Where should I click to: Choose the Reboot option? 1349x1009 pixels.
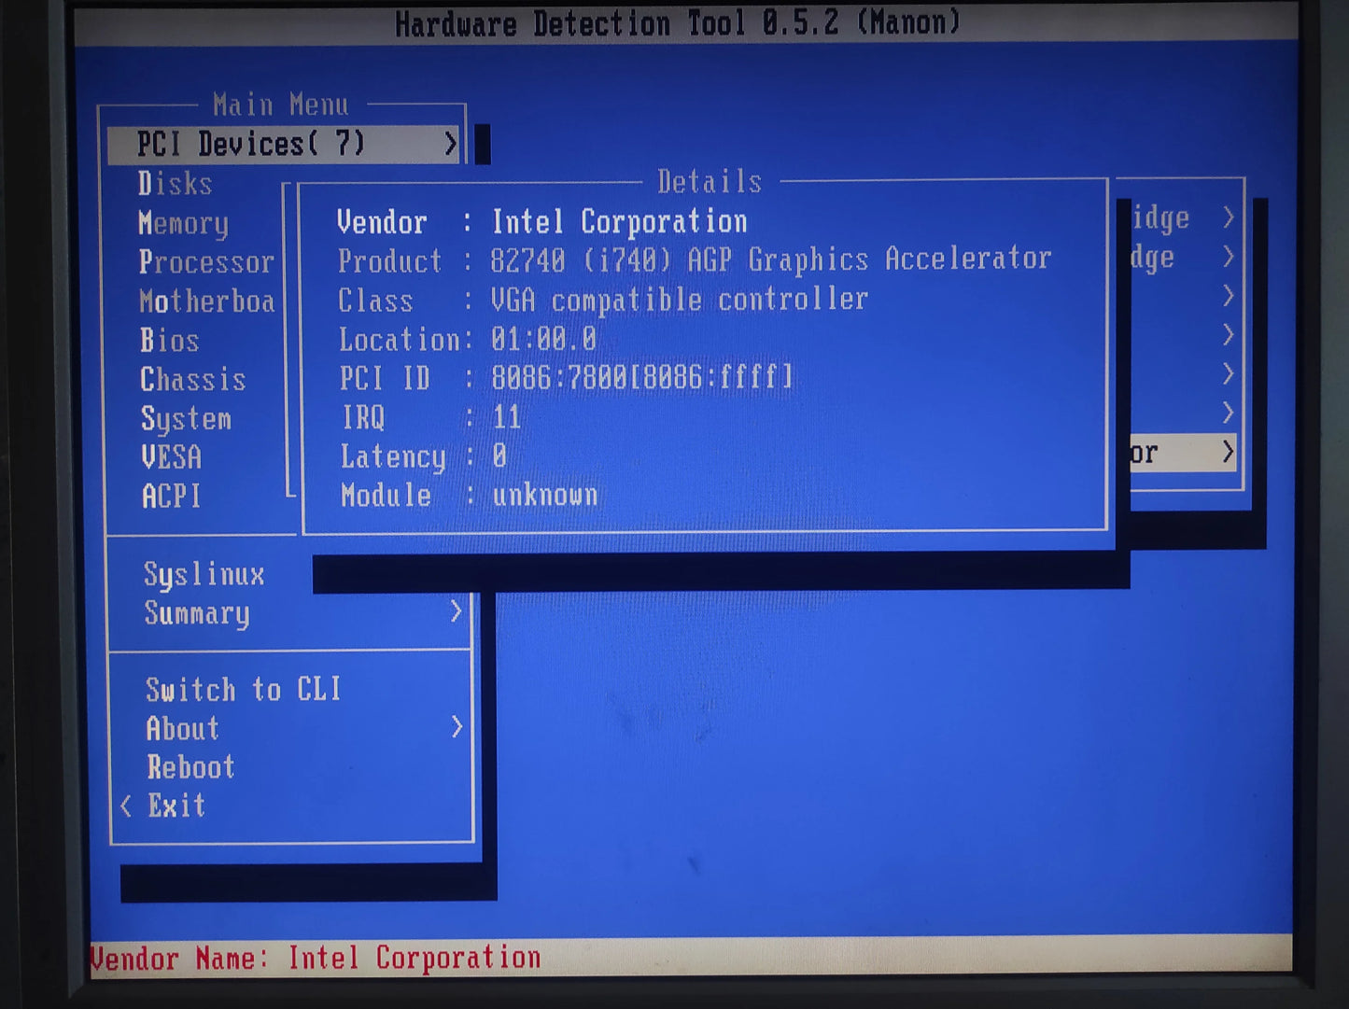click(190, 767)
